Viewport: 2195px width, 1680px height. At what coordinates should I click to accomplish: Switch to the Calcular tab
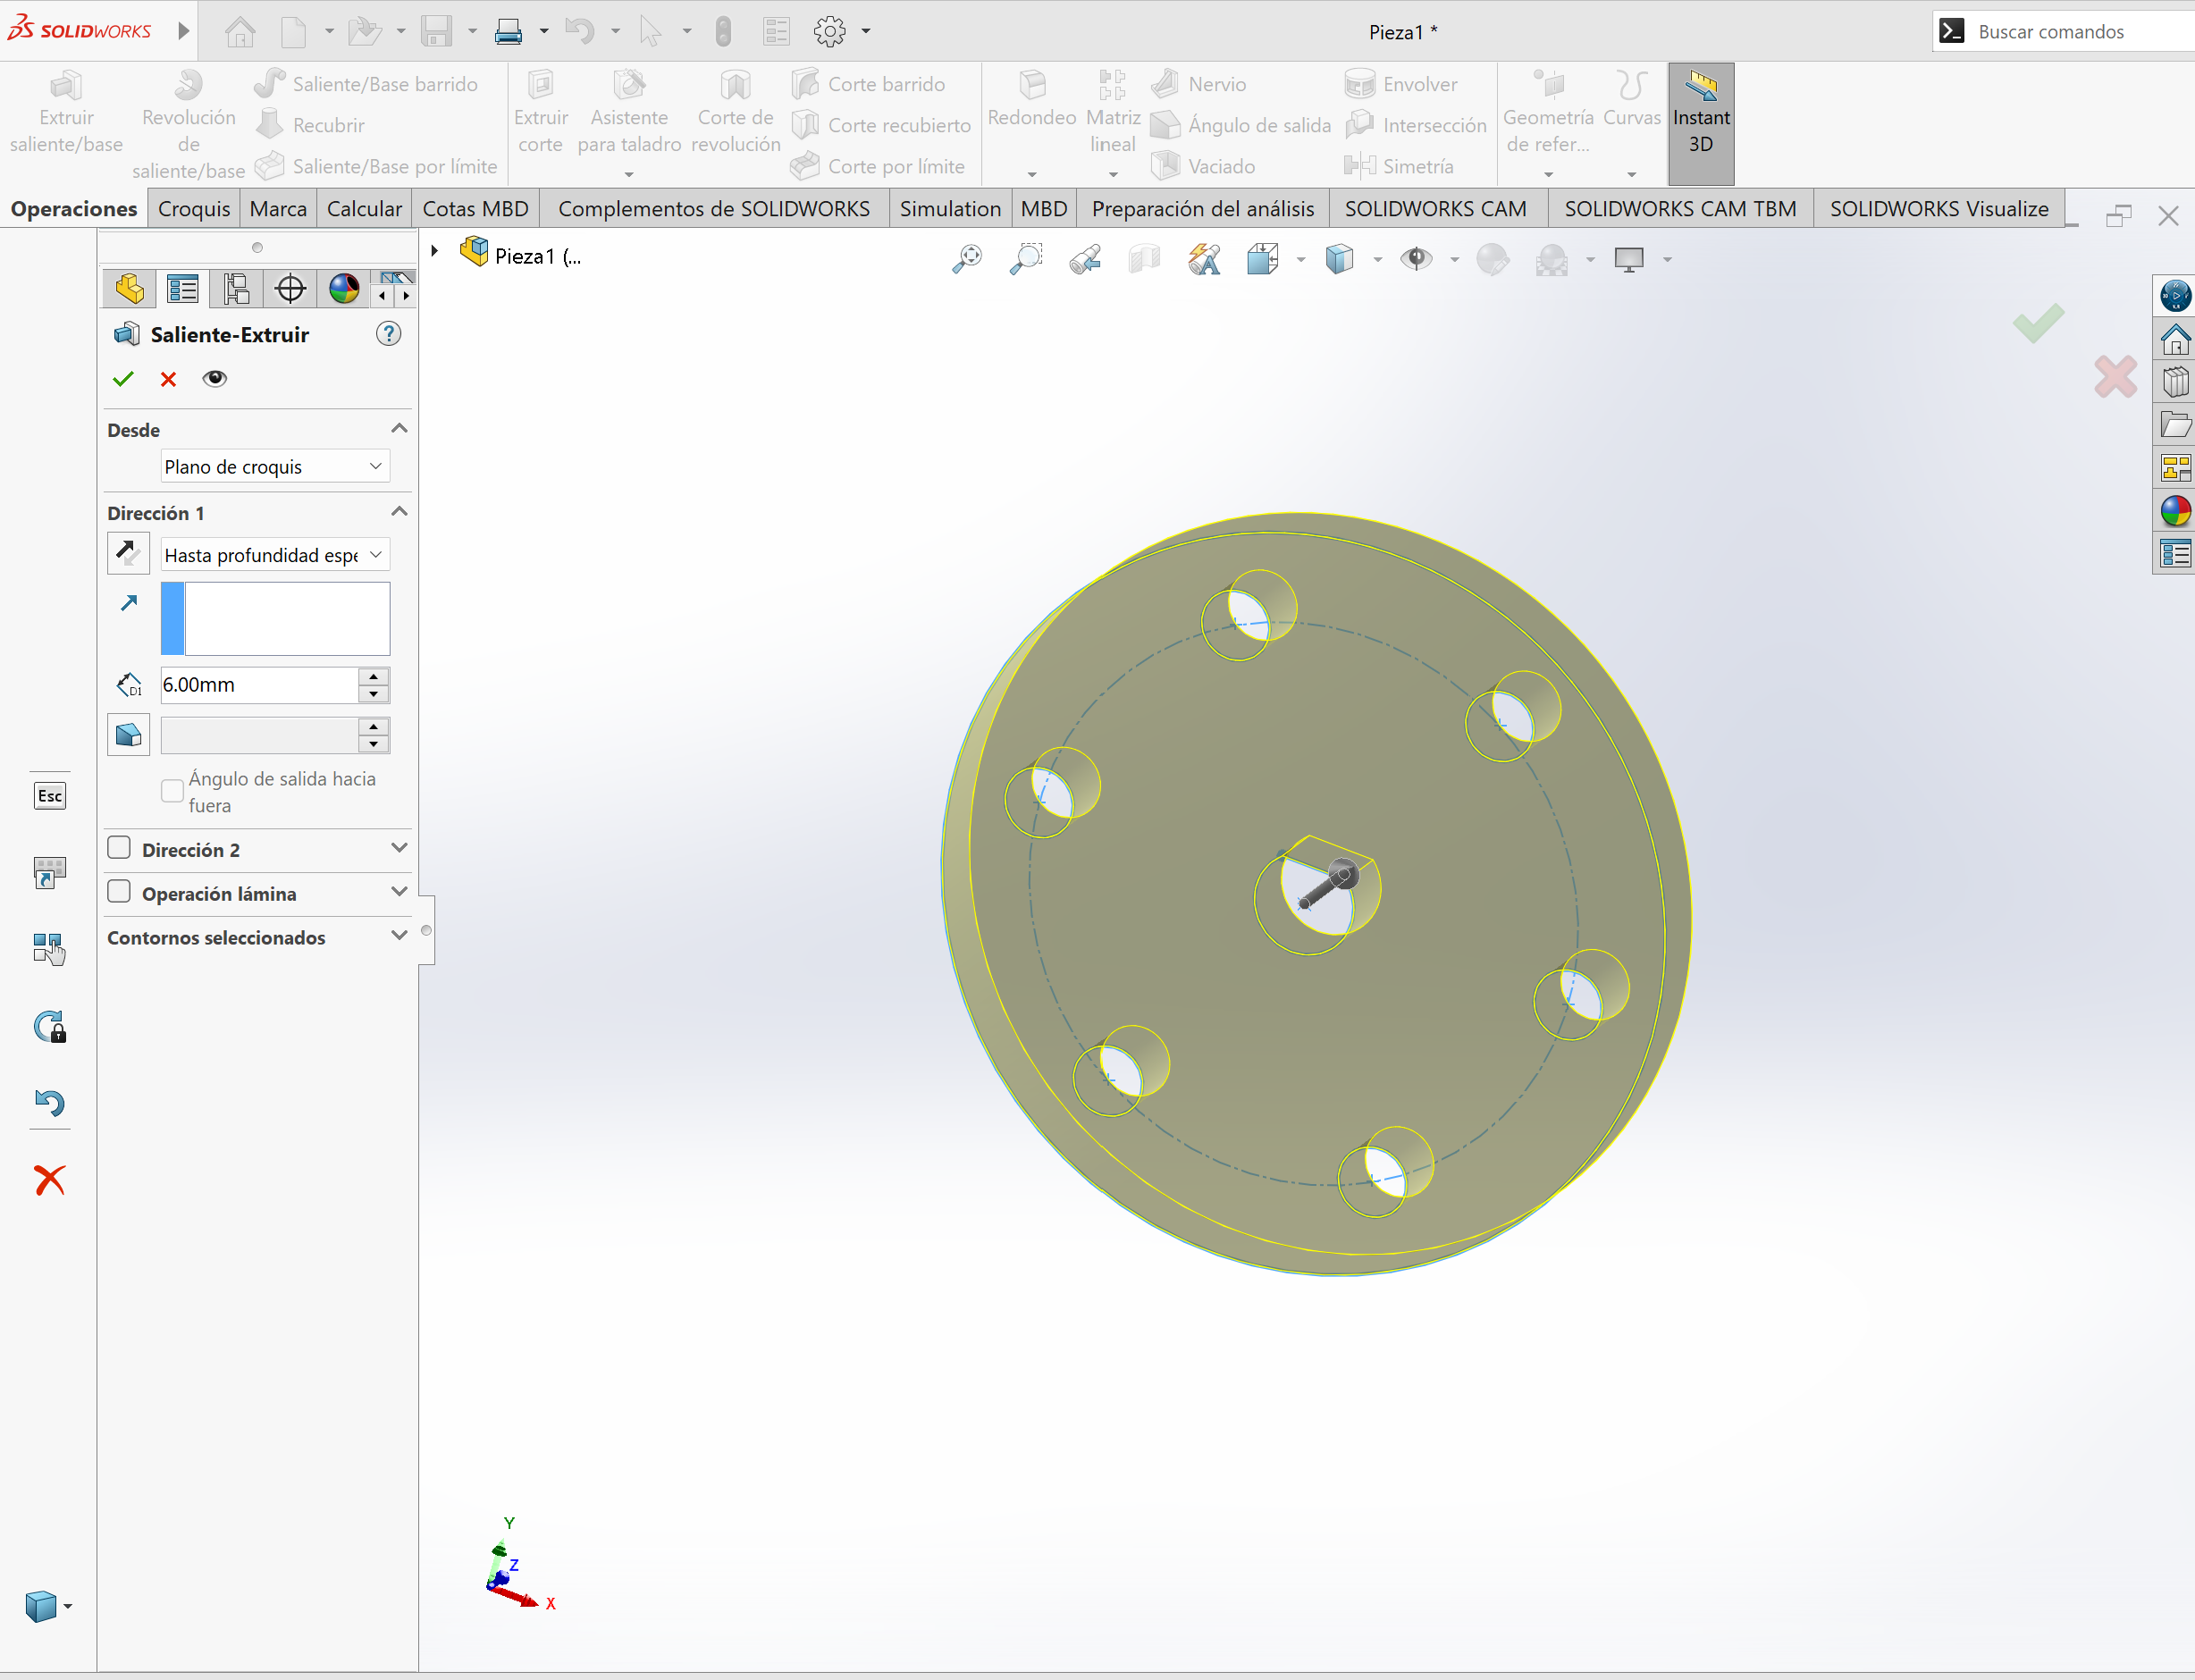[364, 209]
